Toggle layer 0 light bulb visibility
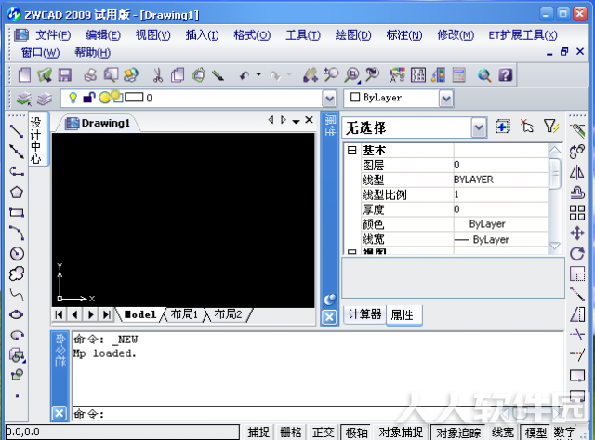This screenshot has height=440, width=595. [x=73, y=98]
